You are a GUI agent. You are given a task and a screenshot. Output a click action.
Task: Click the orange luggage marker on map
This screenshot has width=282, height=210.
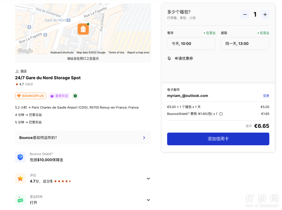pos(83,29)
